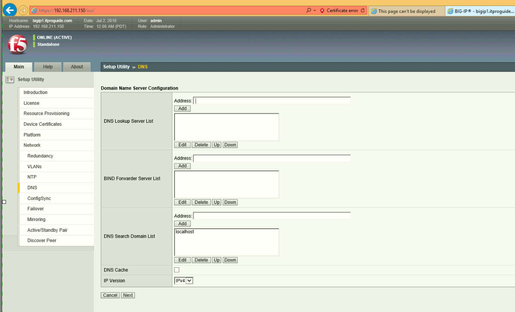Click the browser URL address field

(167, 10)
